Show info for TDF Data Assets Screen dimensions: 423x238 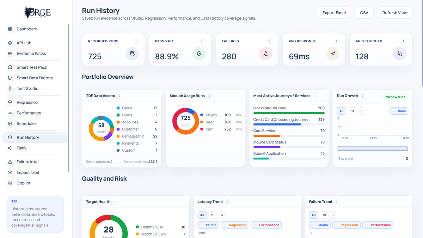click(120, 96)
